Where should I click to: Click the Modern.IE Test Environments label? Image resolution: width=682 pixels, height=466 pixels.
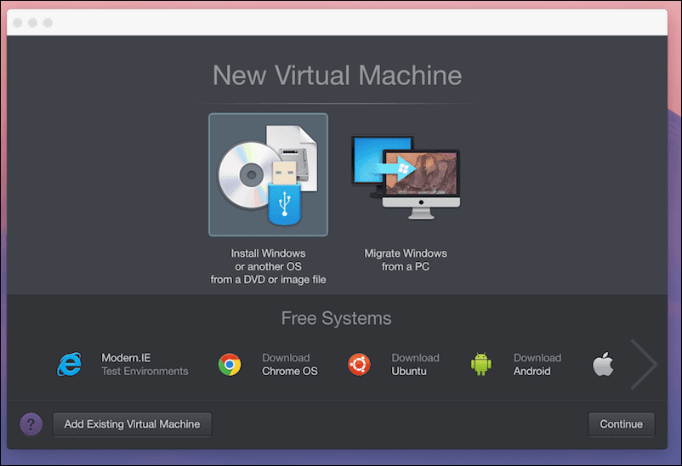(x=145, y=364)
